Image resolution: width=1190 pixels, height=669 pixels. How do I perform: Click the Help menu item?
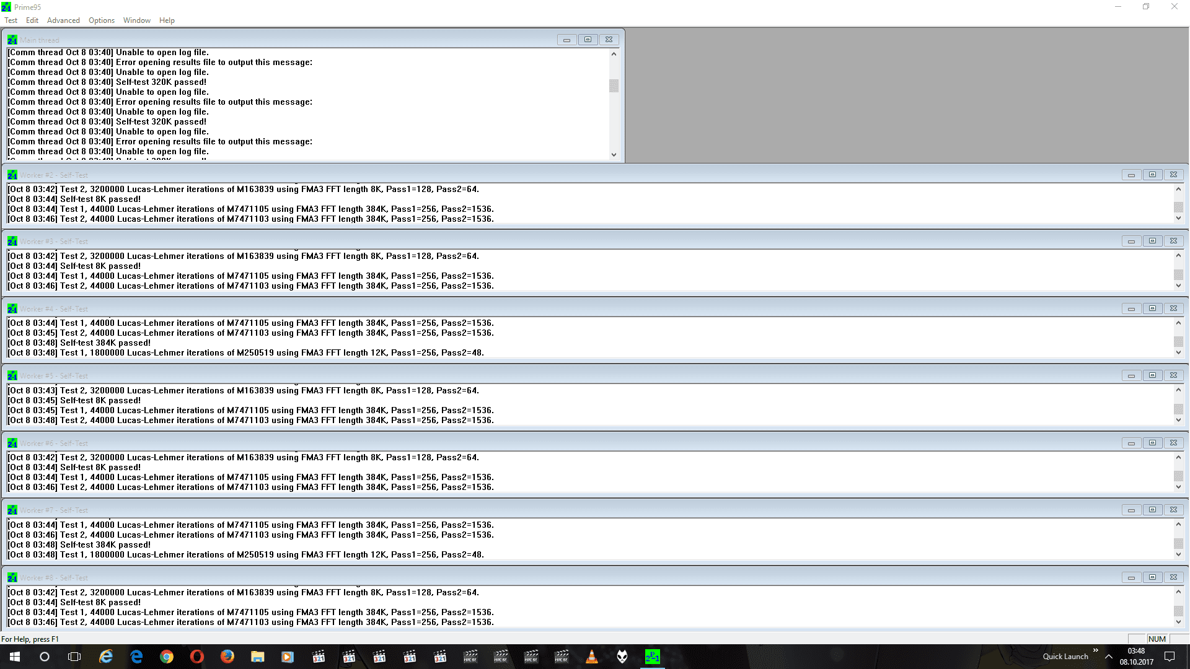[167, 20]
